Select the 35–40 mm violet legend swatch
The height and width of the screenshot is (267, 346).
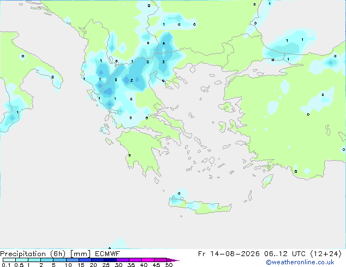135,260
